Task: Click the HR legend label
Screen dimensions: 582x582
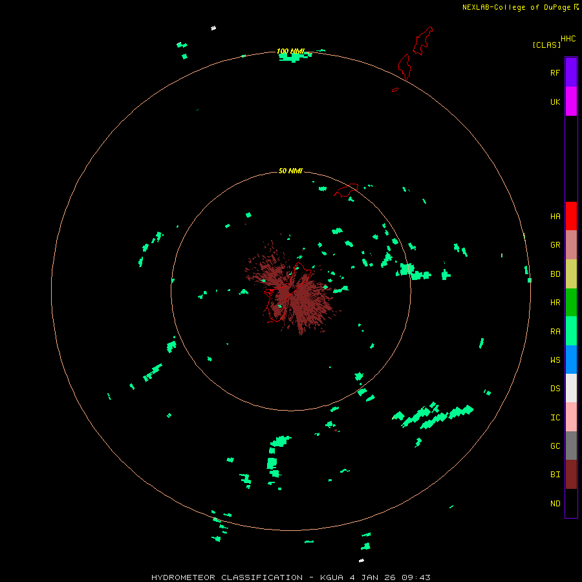Action: pos(555,303)
